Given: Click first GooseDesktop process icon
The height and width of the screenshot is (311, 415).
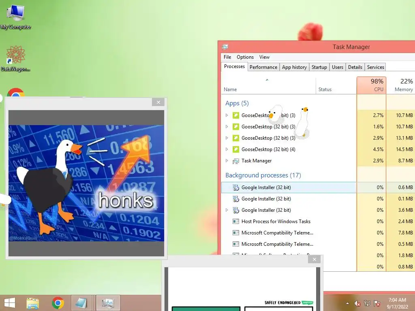Looking at the screenshot, I should (x=235, y=115).
